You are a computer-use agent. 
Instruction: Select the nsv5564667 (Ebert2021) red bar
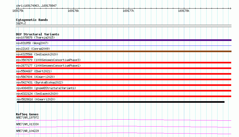click(124, 74)
